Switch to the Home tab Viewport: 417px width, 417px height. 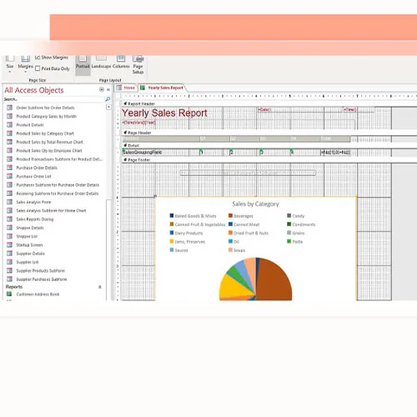(x=126, y=88)
